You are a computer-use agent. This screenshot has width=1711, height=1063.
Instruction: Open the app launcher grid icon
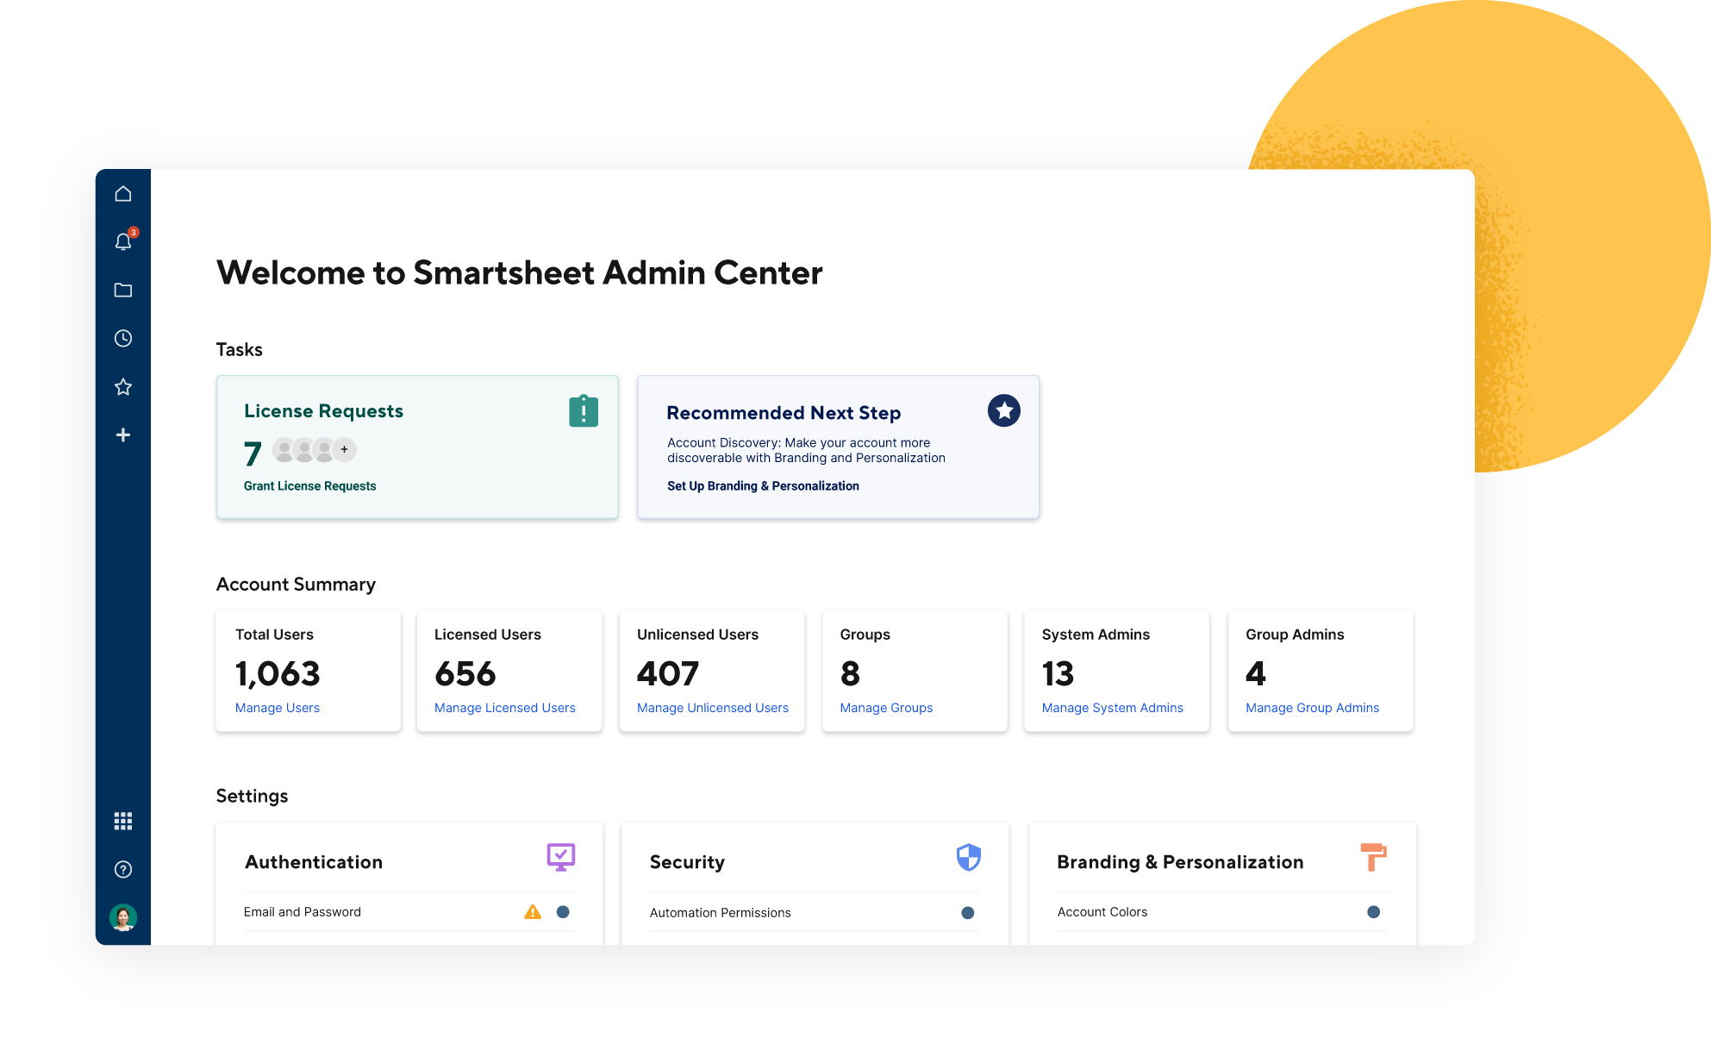tap(123, 821)
